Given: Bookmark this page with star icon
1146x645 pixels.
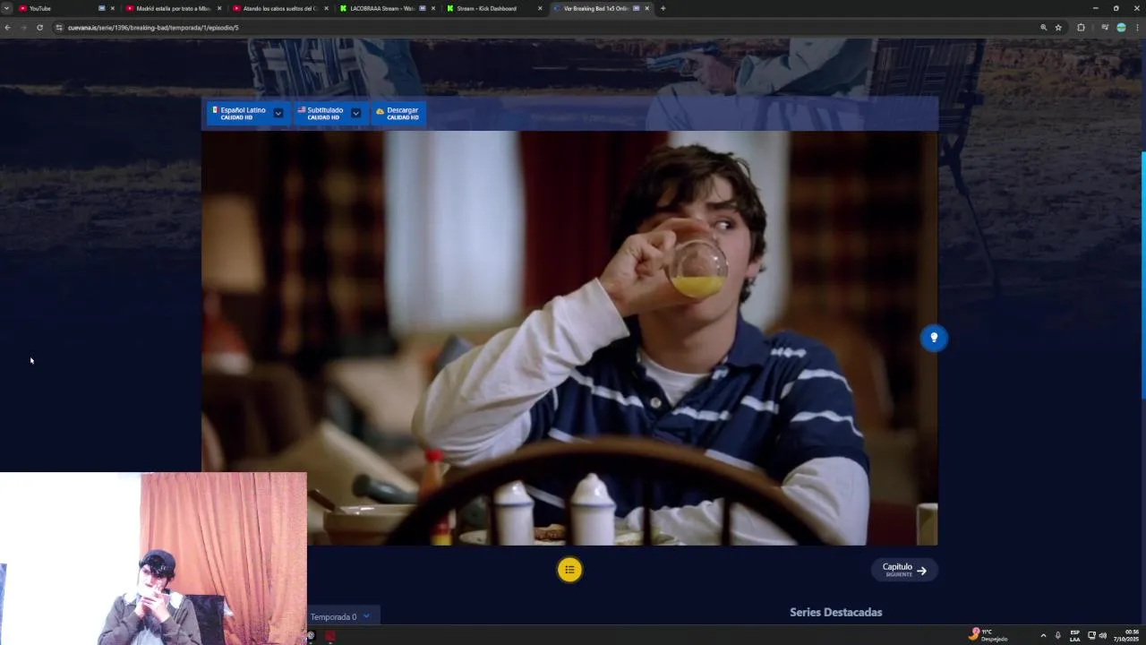Looking at the screenshot, I should point(1058,28).
